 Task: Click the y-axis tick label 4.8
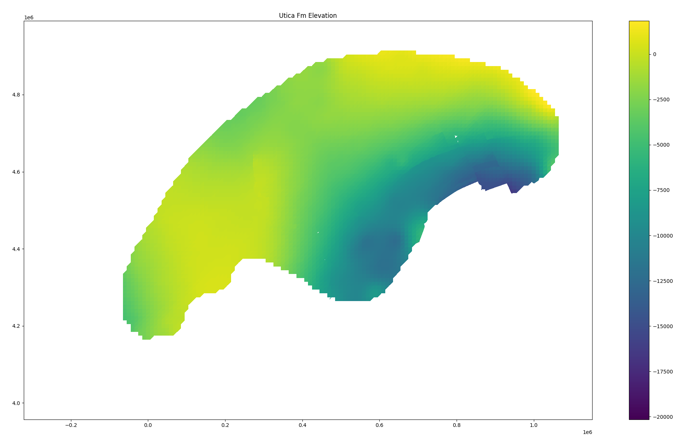click(x=16, y=95)
